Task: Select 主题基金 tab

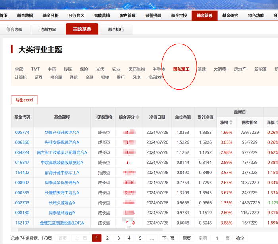Action: [x=82, y=29]
